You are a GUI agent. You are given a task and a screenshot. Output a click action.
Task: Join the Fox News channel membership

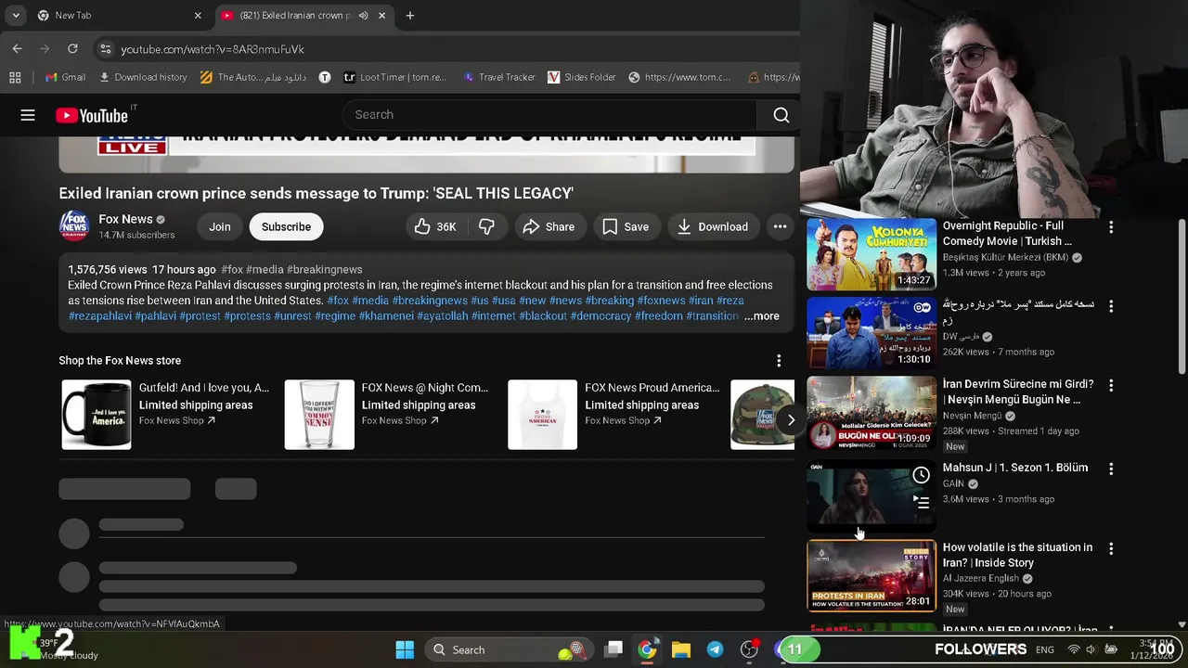219,226
